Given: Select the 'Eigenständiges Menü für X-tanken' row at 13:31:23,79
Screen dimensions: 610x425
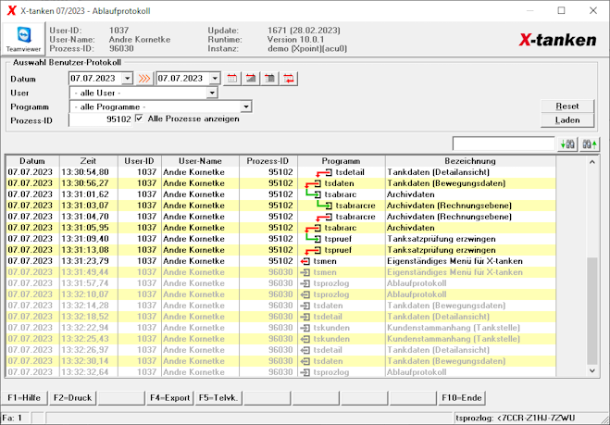Looking at the screenshot, I should pyautogui.click(x=280, y=261).
